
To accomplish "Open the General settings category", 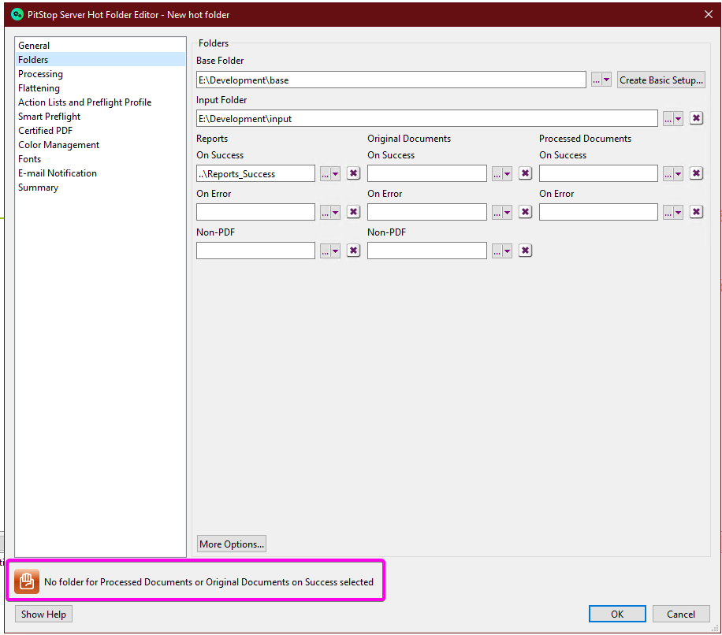I will point(100,46).
